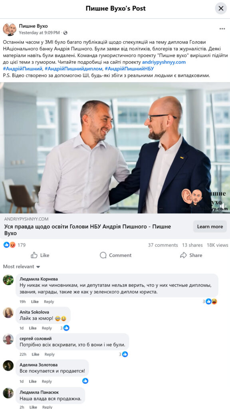Like Anita Sokolova's comment
The height and width of the screenshot is (409, 230).
tap(33, 328)
